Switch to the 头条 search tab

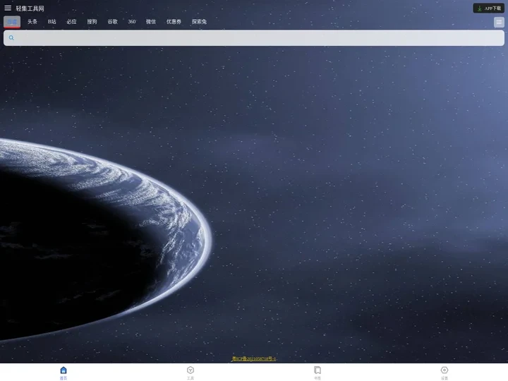(32, 22)
